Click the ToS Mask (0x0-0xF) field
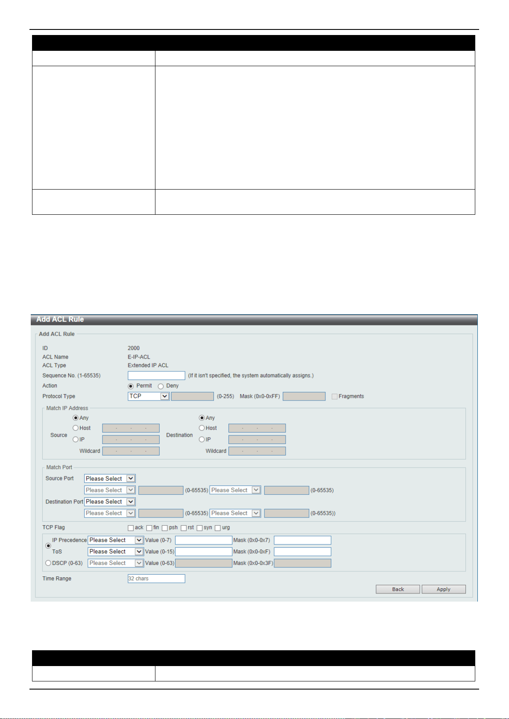The height and width of the screenshot is (719, 509). pyautogui.click(x=302, y=552)
